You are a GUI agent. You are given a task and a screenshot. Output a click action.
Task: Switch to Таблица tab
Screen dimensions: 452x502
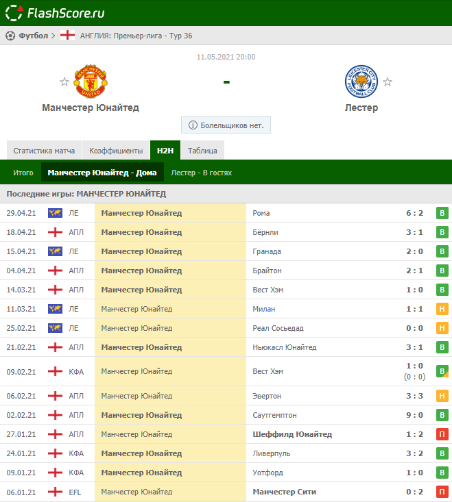pyautogui.click(x=202, y=150)
